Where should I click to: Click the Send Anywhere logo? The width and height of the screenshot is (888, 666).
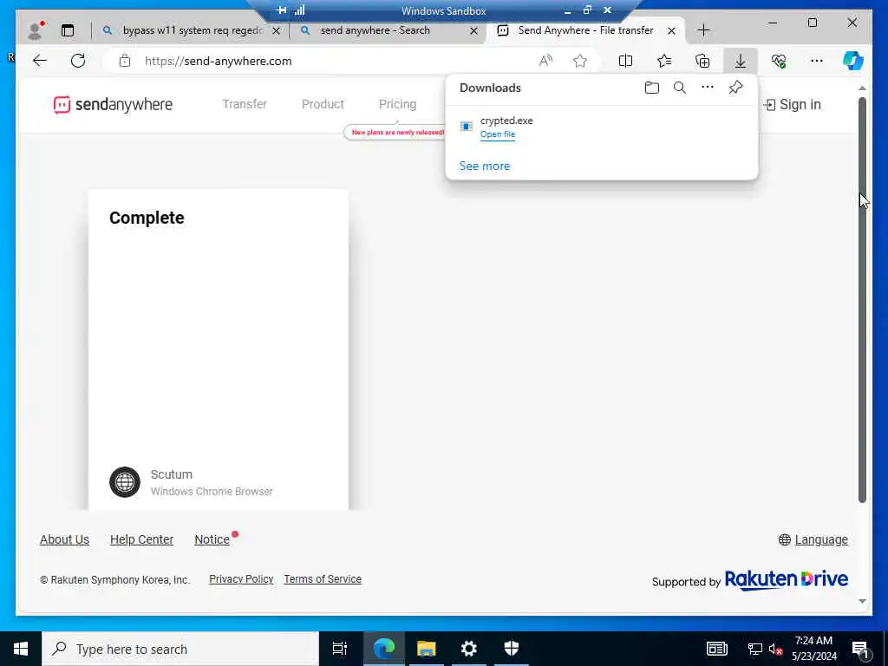click(113, 104)
